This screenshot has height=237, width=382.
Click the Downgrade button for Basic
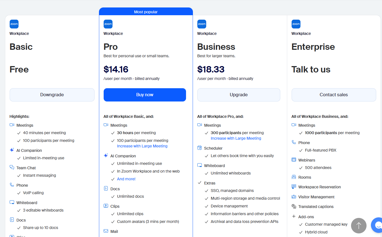pyautogui.click(x=52, y=95)
